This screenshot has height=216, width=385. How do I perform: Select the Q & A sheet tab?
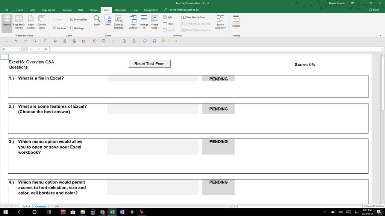[x=26, y=207]
